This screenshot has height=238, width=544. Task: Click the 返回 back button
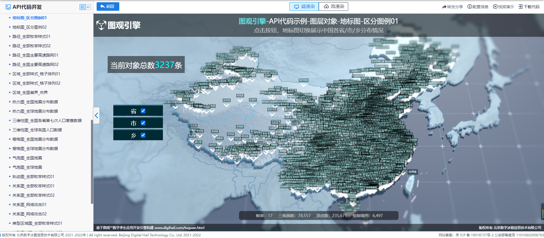pyautogui.click(x=108, y=7)
